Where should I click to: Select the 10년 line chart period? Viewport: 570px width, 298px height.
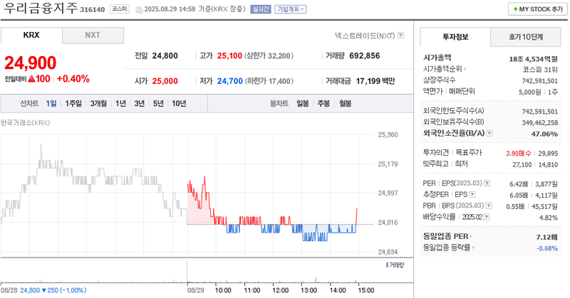coord(179,104)
